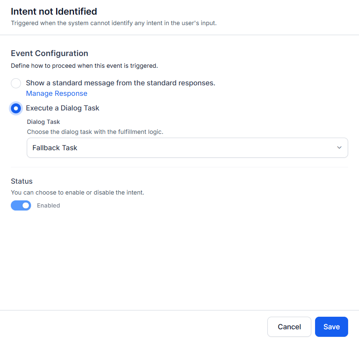Select the "Execute a Dialog Task" radio button
Screen dimensions: 359x341
(16, 108)
